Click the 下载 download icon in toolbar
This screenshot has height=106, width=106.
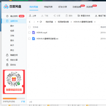click(x=42, y=16)
